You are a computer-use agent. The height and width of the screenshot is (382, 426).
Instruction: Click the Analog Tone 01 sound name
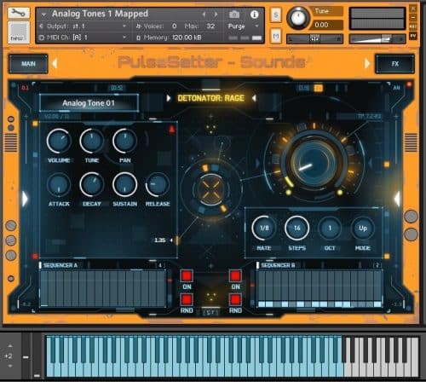point(89,103)
